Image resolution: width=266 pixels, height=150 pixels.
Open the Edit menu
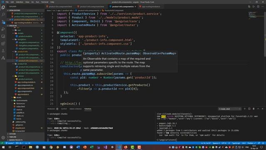click(x=12, y=2)
